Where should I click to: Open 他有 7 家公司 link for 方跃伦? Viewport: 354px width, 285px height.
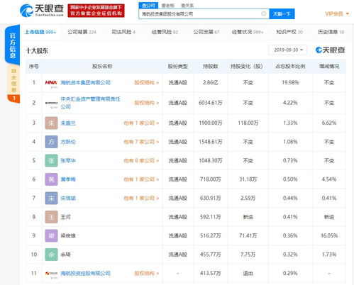tap(141, 142)
